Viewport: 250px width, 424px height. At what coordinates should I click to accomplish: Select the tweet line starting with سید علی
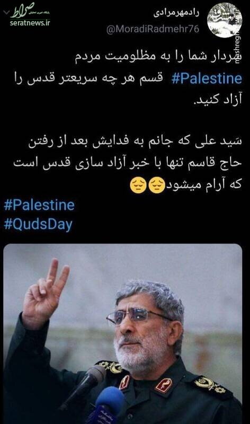point(135,142)
